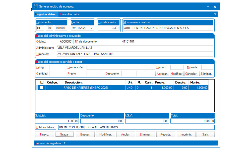The height and width of the screenshot is (150, 251).
Task: Click the product Descuento input field
Action: (129, 73)
